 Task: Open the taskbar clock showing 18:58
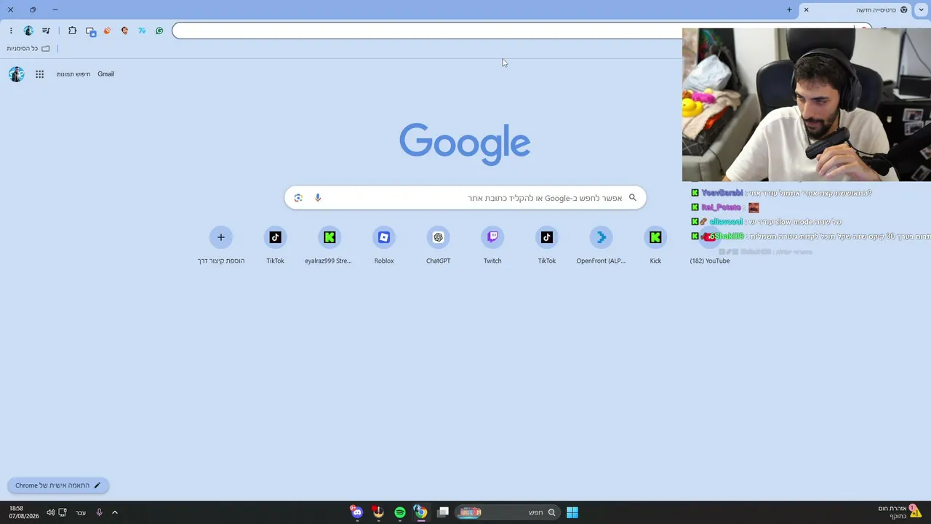pos(24,512)
